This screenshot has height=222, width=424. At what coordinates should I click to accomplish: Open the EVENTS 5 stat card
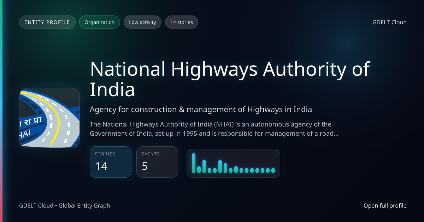[157, 162]
